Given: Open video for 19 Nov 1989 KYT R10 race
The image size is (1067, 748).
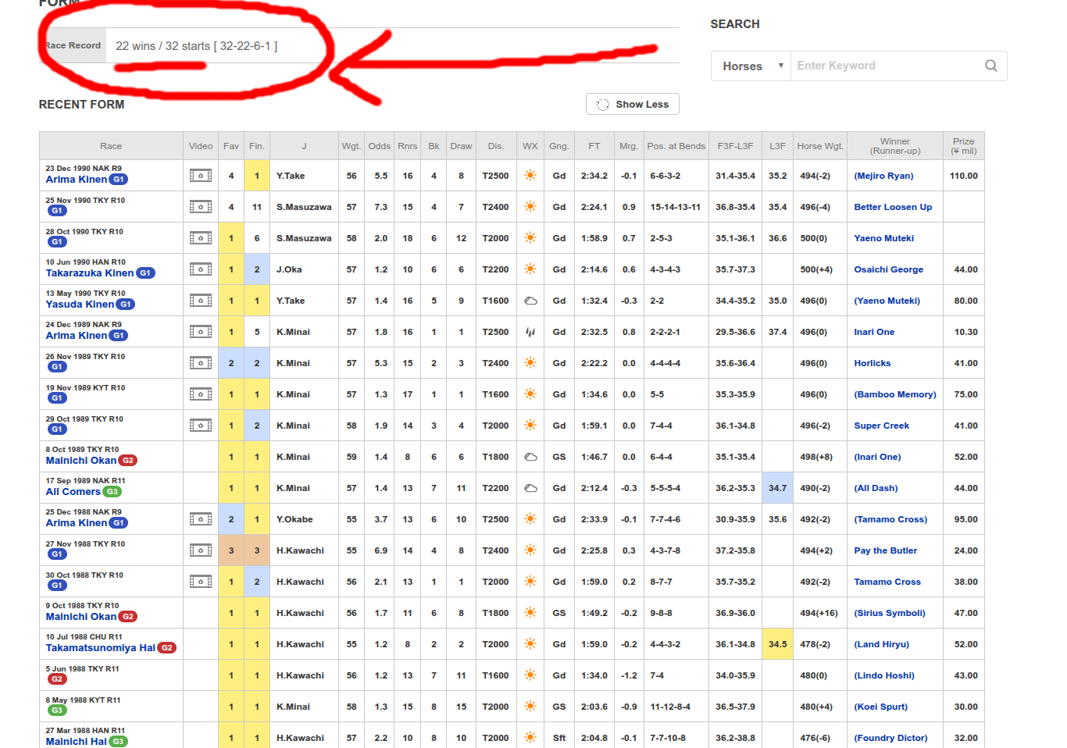Looking at the screenshot, I should click(201, 394).
